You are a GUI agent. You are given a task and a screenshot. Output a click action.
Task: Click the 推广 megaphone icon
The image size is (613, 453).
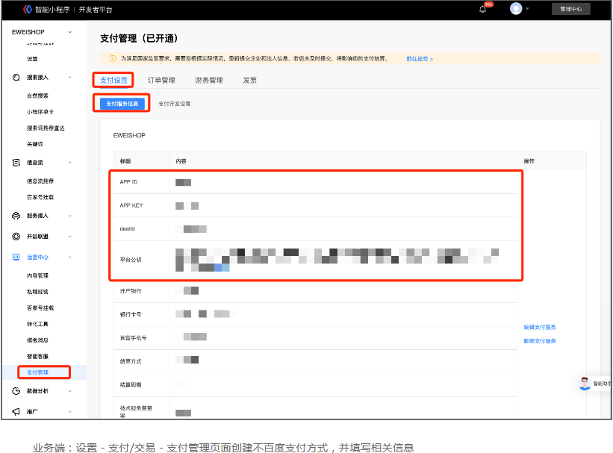16,411
